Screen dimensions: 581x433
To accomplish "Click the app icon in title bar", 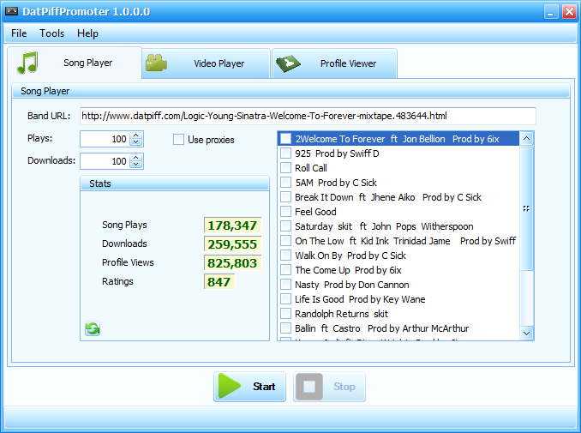I will coord(11,11).
